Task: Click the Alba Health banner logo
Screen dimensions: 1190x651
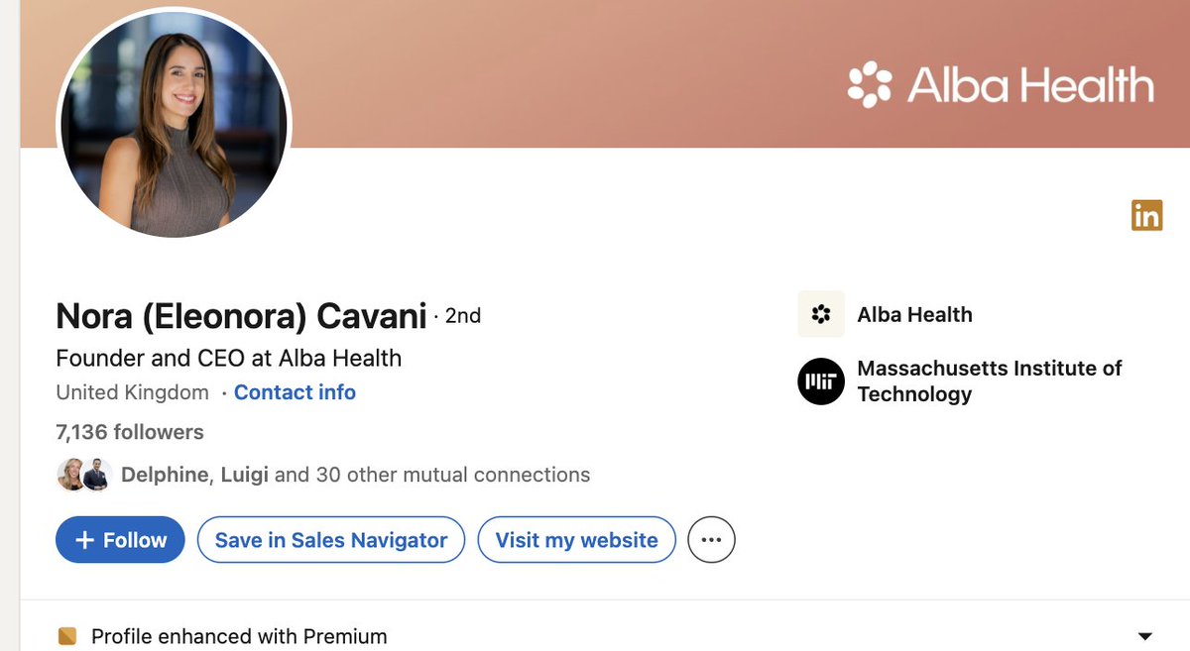Action: click(1001, 85)
